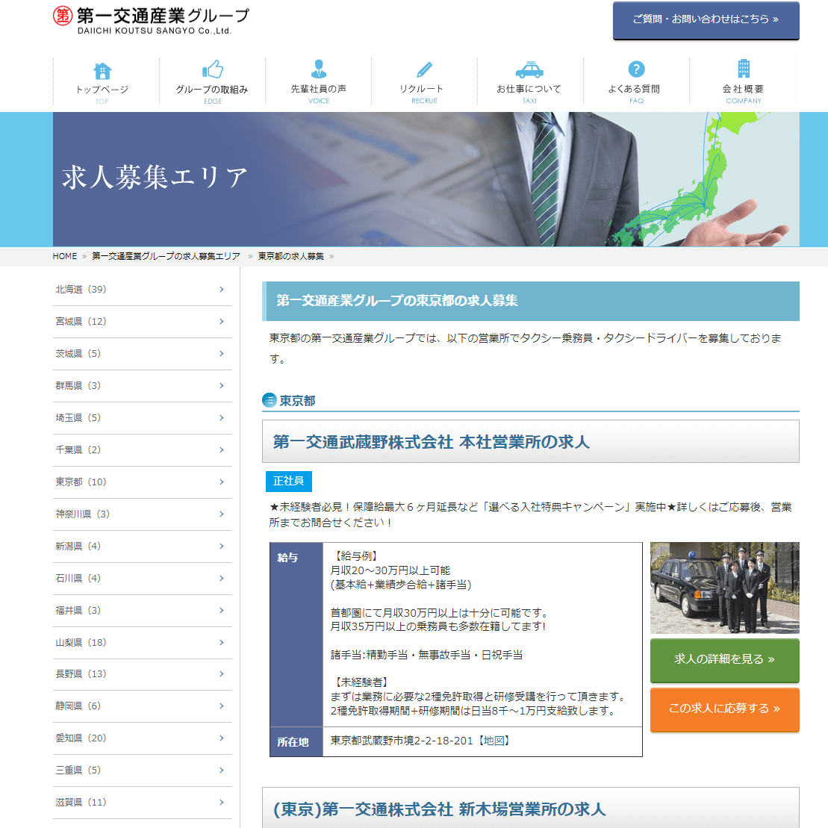Click chevron on 群馬県 (3) row
Screen dimensions: 828x828
coord(222,386)
